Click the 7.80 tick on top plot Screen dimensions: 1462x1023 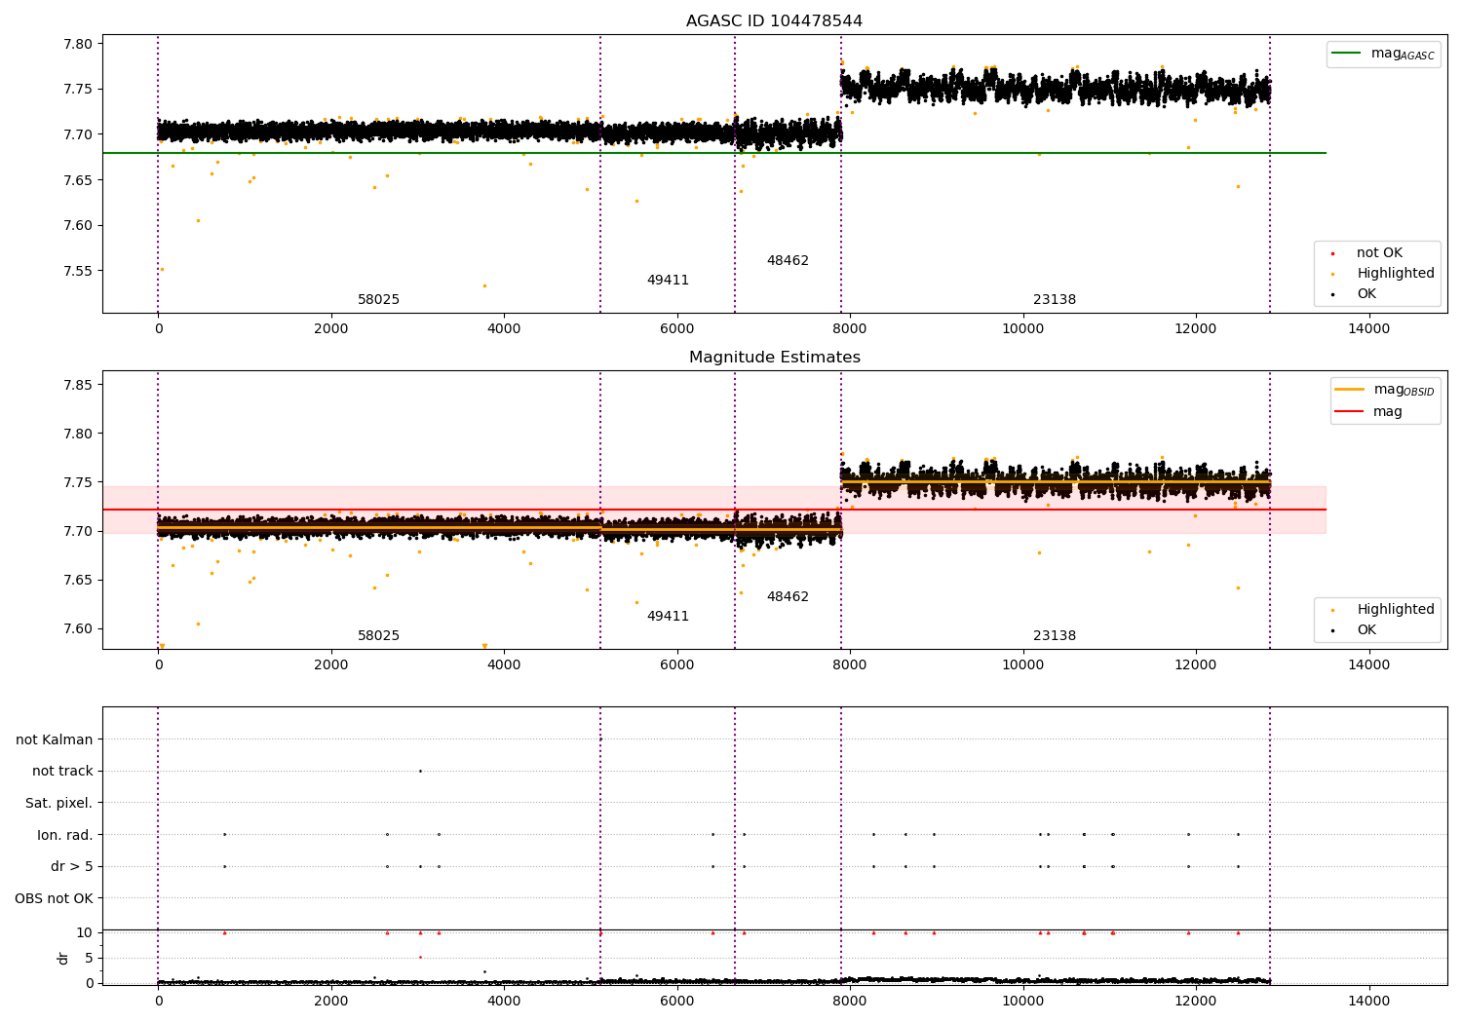tap(79, 44)
